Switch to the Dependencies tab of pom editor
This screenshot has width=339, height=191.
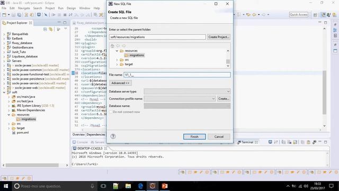point(96,134)
